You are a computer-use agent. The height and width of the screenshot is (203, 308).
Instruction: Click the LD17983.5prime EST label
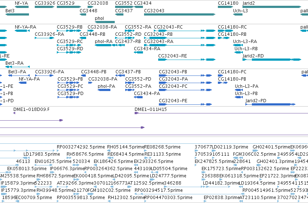42,154
